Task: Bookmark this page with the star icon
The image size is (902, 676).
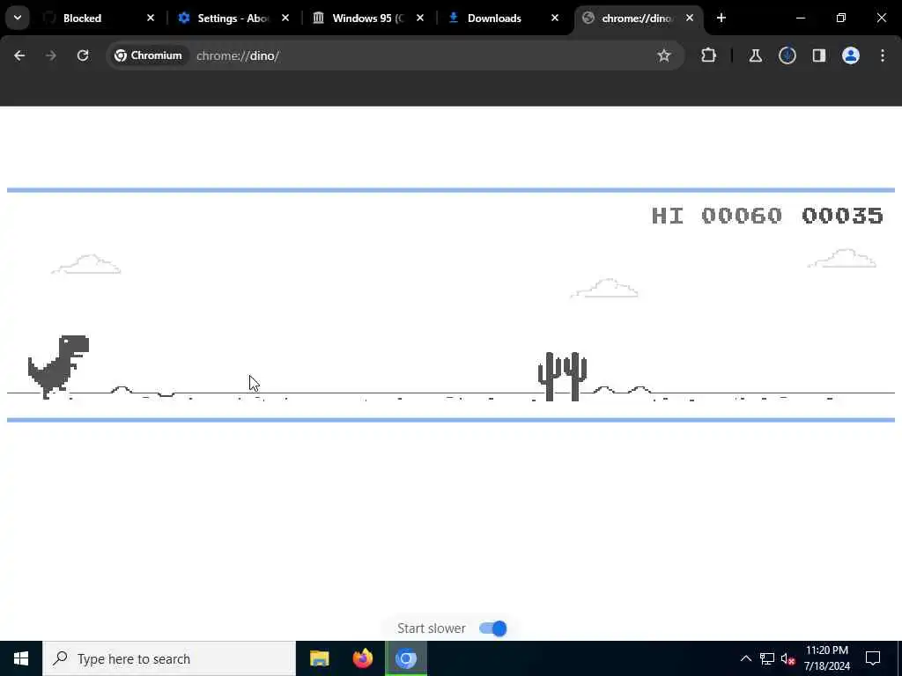Action: 664,55
